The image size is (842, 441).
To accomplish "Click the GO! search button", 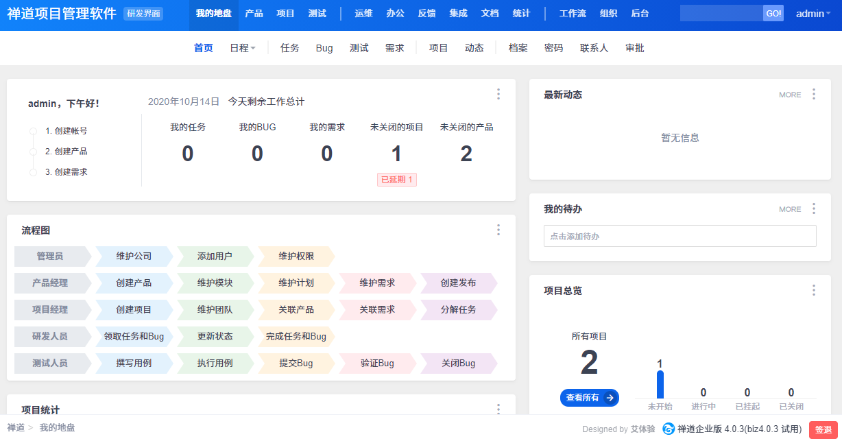I will point(773,13).
